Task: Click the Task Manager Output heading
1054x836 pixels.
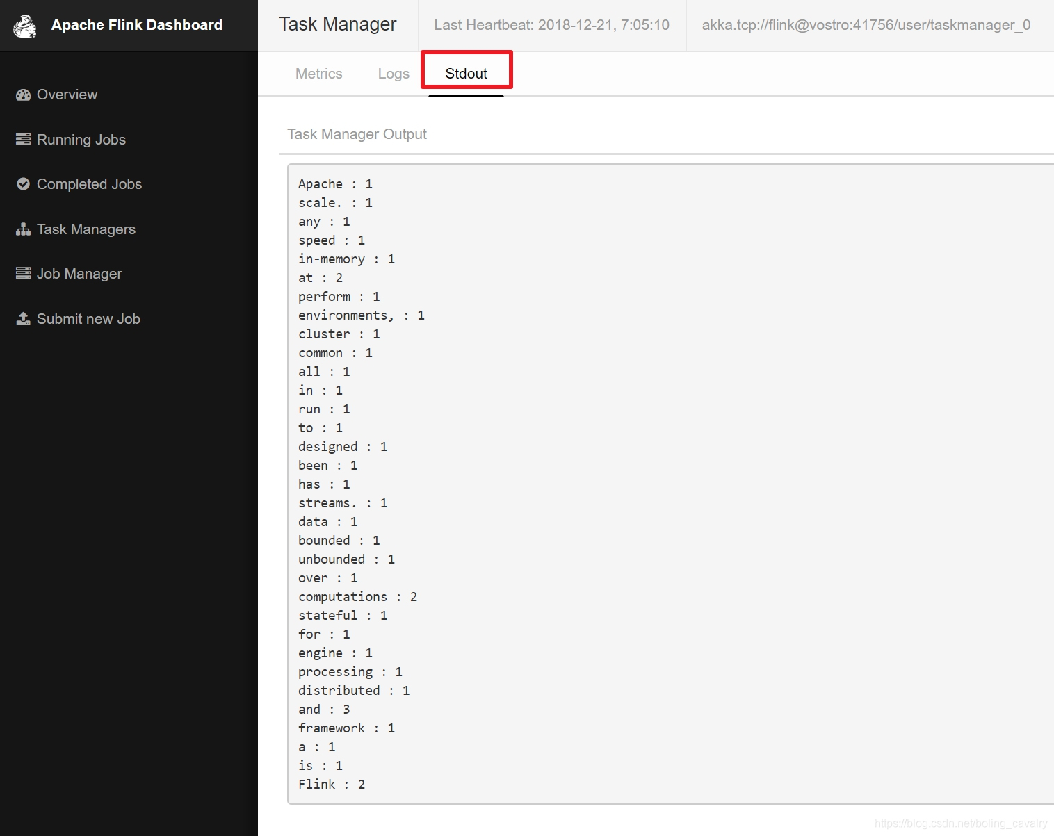Action: click(x=357, y=134)
